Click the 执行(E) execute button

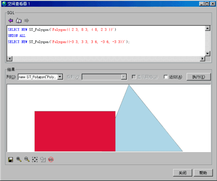tap(199, 77)
